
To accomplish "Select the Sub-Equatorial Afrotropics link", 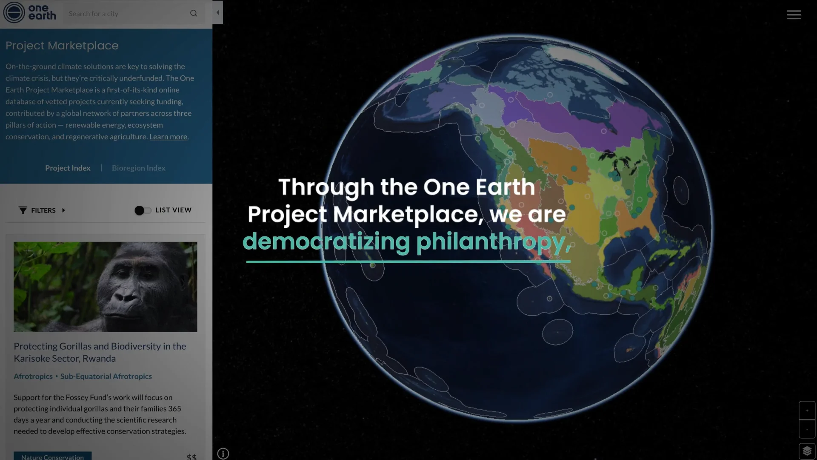I will click(x=106, y=376).
